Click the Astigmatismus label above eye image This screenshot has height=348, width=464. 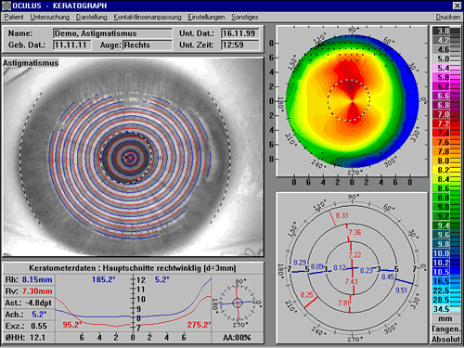point(31,63)
